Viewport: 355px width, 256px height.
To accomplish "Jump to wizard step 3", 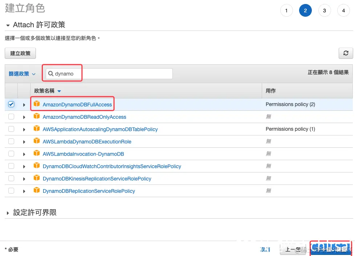I will [325, 11].
